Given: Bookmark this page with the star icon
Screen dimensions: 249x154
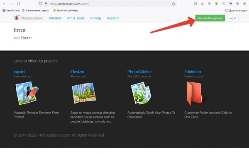Looking at the screenshot, I should pos(173,4).
